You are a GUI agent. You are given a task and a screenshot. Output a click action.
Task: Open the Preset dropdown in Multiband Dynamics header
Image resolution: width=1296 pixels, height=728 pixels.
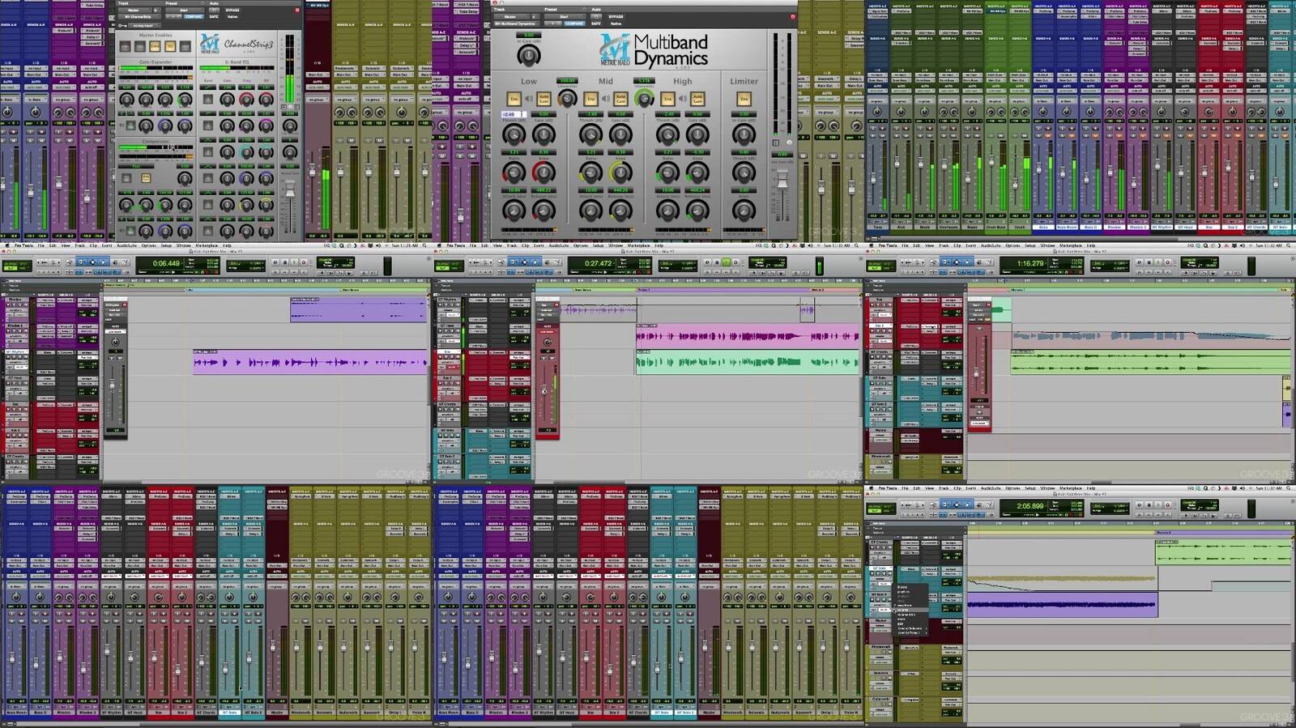(565, 16)
